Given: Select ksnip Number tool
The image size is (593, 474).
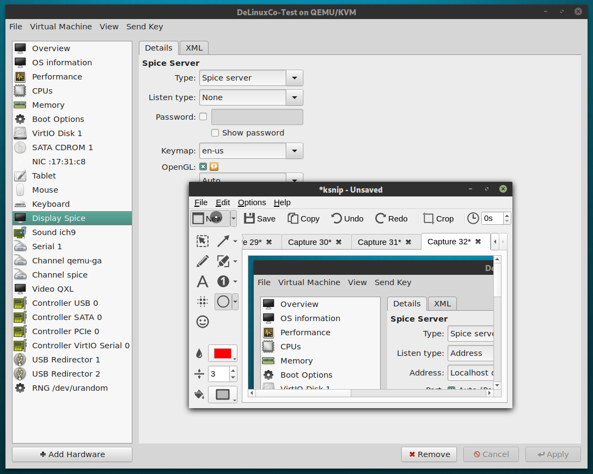Looking at the screenshot, I should coord(223,281).
